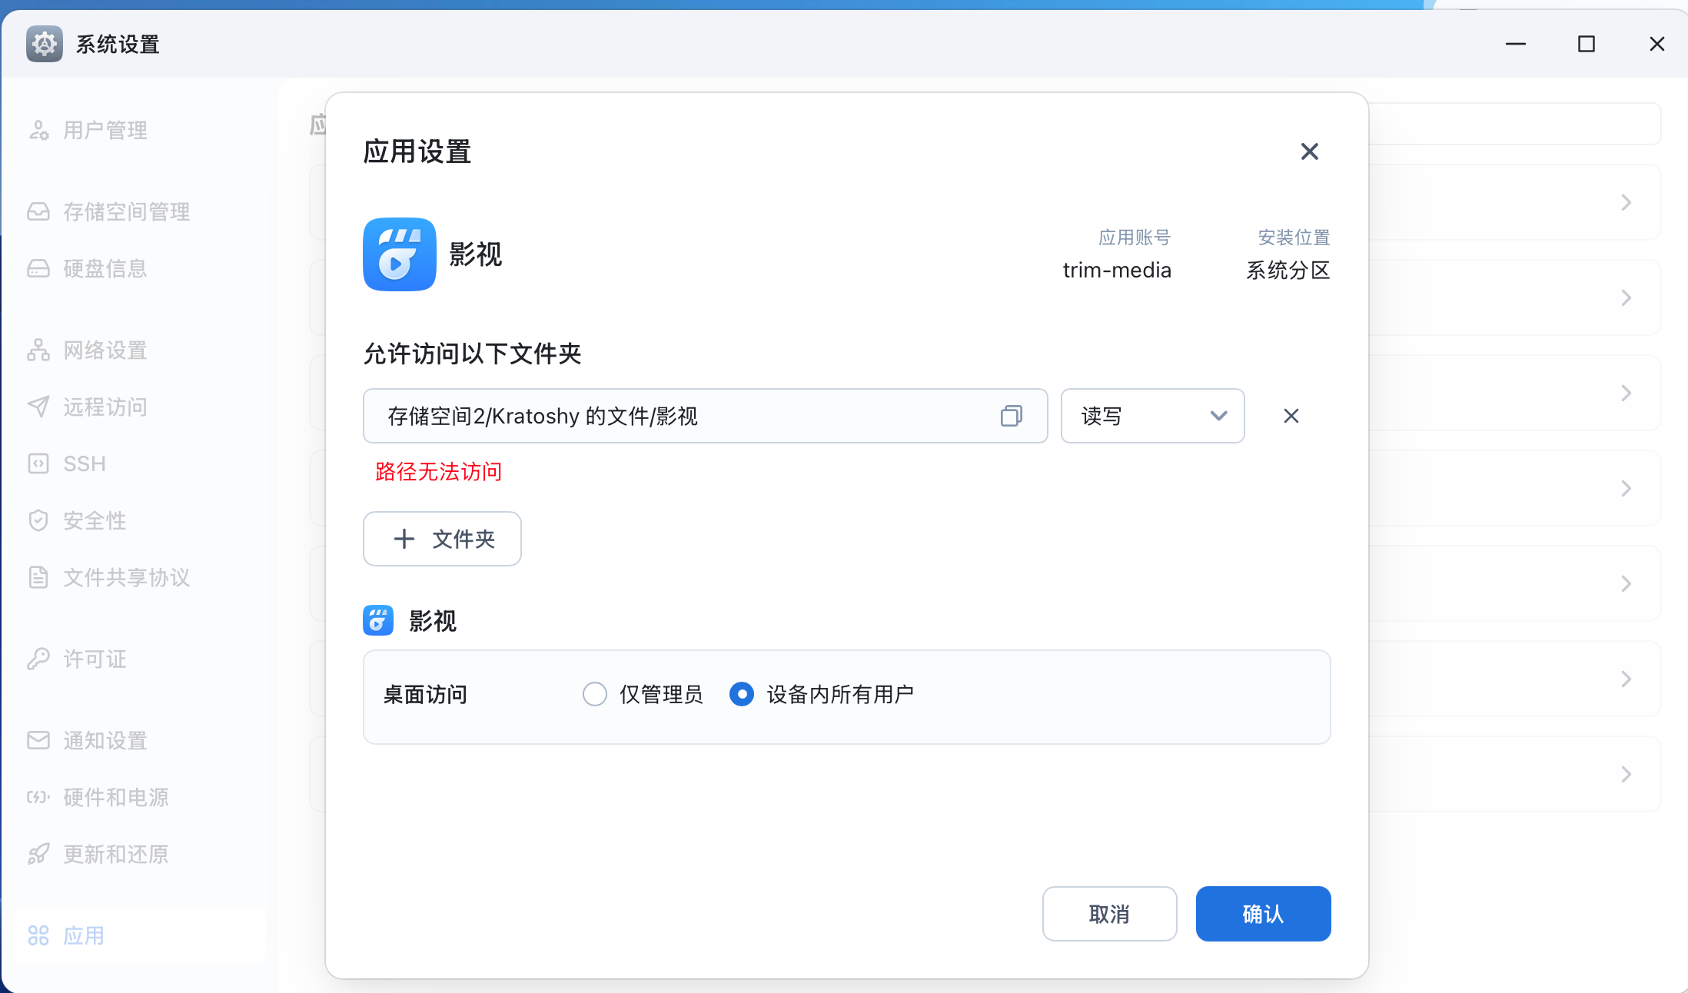Viewport: 1688px width, 993px height.
Task: Add a new folder with the 文件夹 button
Action: click(442, 539)
